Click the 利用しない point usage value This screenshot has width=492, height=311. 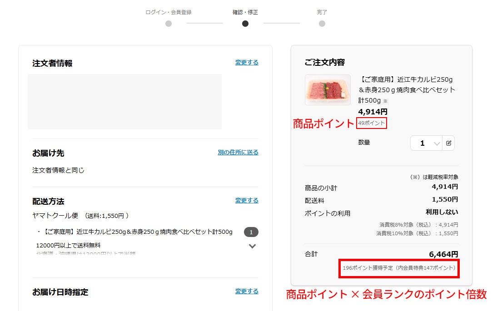click(442, 212)
